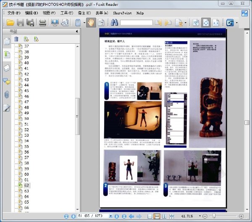The image size is (252, 222).
Task: Zoom out with the minus button
Action: pyautogui.click(x=205, y=216)
